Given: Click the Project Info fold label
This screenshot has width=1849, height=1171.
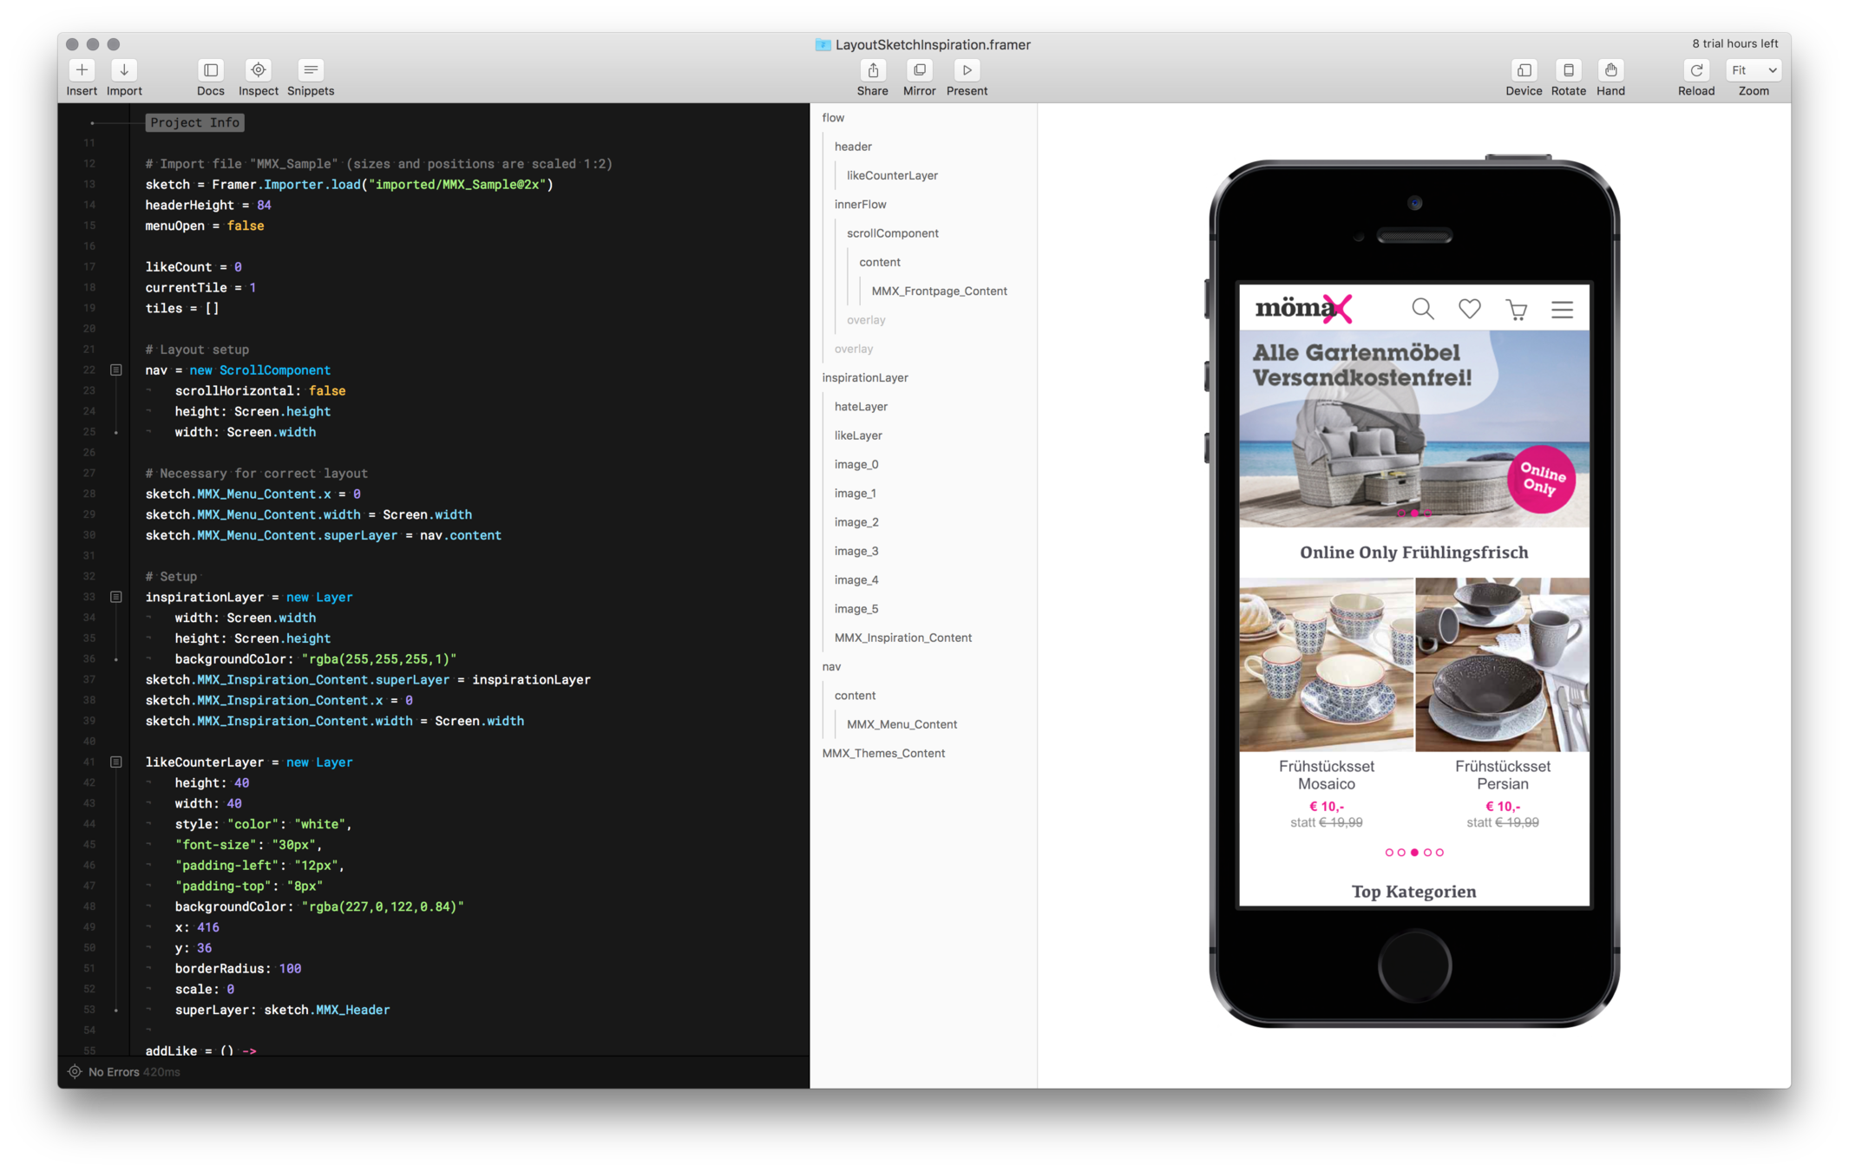Looking at the screenshot, I should 194,122.
